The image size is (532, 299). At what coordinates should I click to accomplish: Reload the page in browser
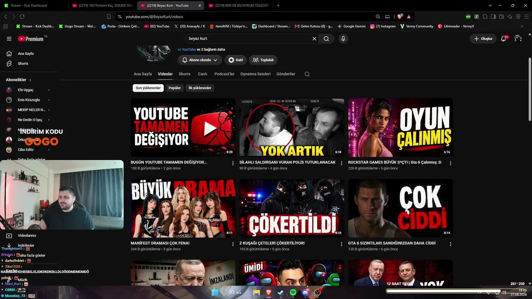(x=22, y=17)
